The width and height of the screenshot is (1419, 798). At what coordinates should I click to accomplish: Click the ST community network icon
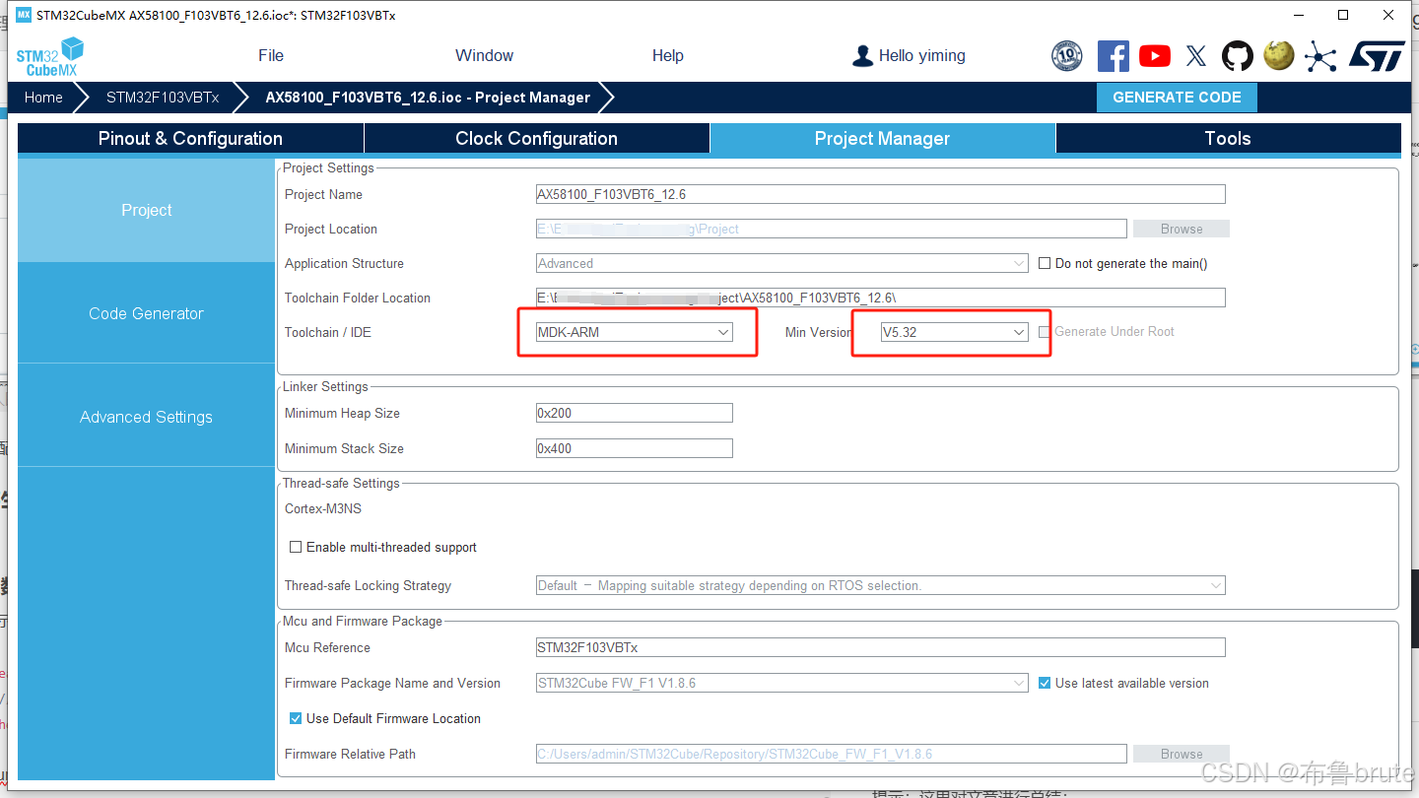[1319, 56]
